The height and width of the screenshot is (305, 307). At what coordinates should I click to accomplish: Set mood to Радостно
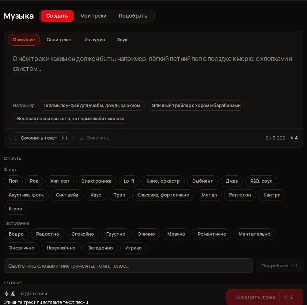pyautogui.click(x=48, y=234)
